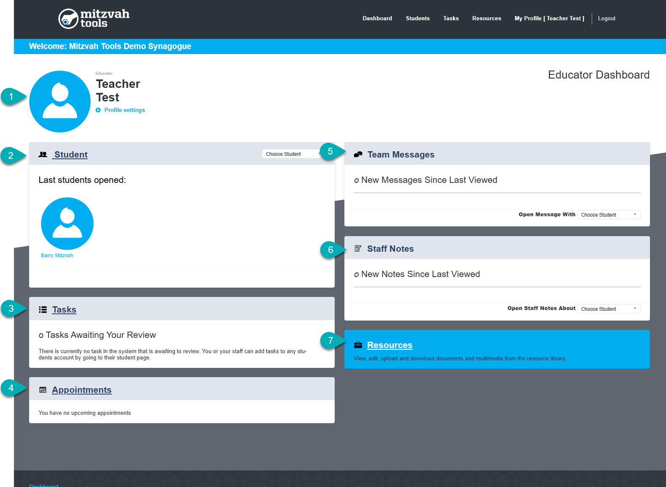The image size is (666, 487).
Task: Open the 'Open Staff Notes About' student dropdown
Action: (609, 309)
